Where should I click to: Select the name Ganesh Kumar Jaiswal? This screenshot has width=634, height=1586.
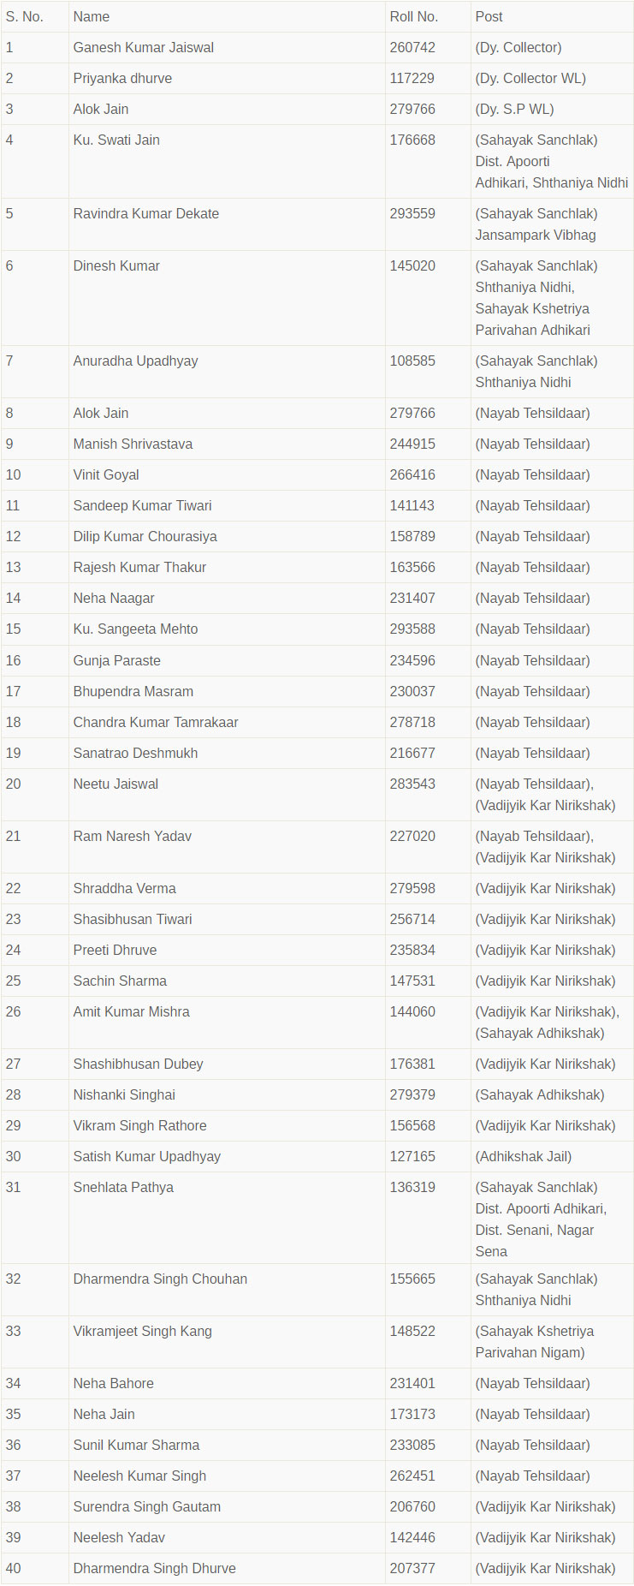click(144, 47)
